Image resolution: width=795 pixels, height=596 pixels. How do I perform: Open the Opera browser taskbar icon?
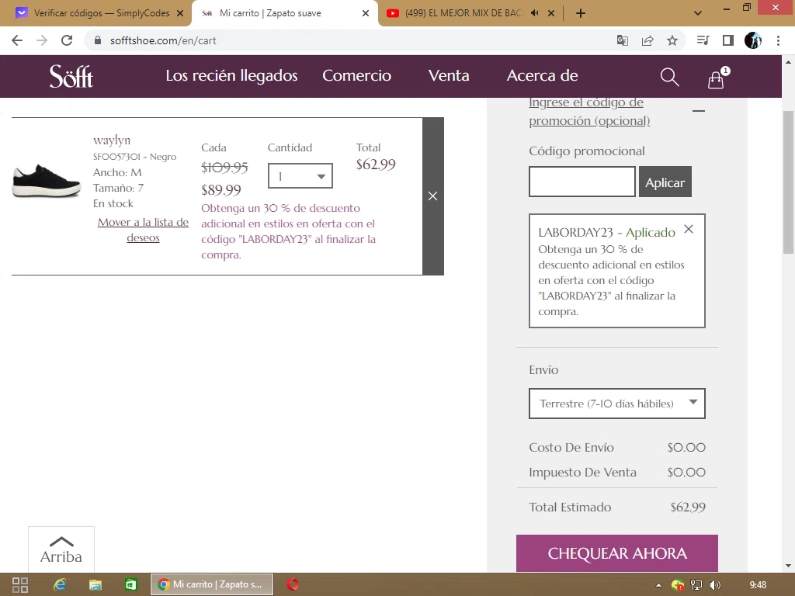[293, 585]
